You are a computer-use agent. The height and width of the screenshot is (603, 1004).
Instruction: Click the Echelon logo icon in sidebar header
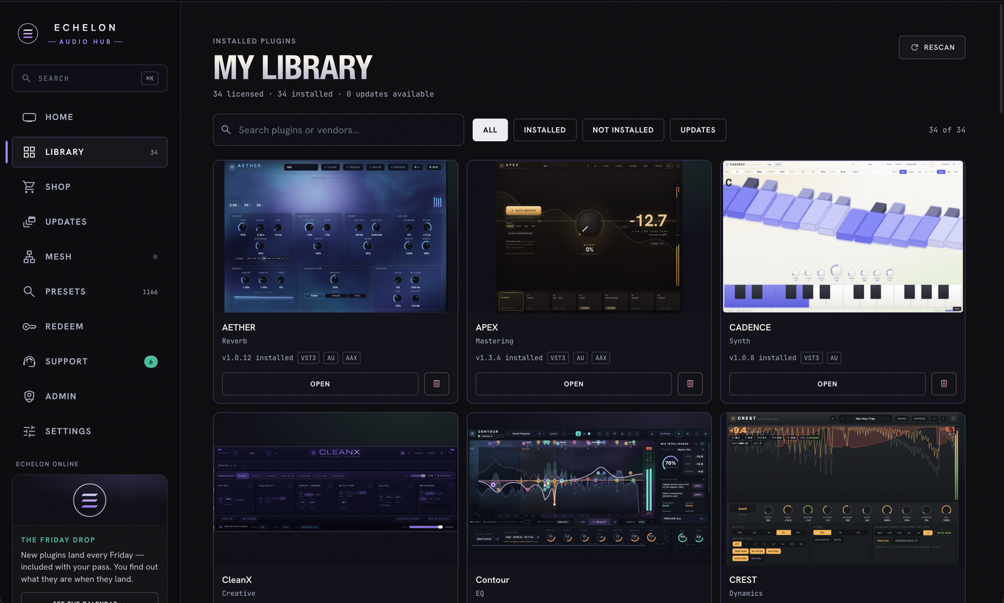pos(28,33)
